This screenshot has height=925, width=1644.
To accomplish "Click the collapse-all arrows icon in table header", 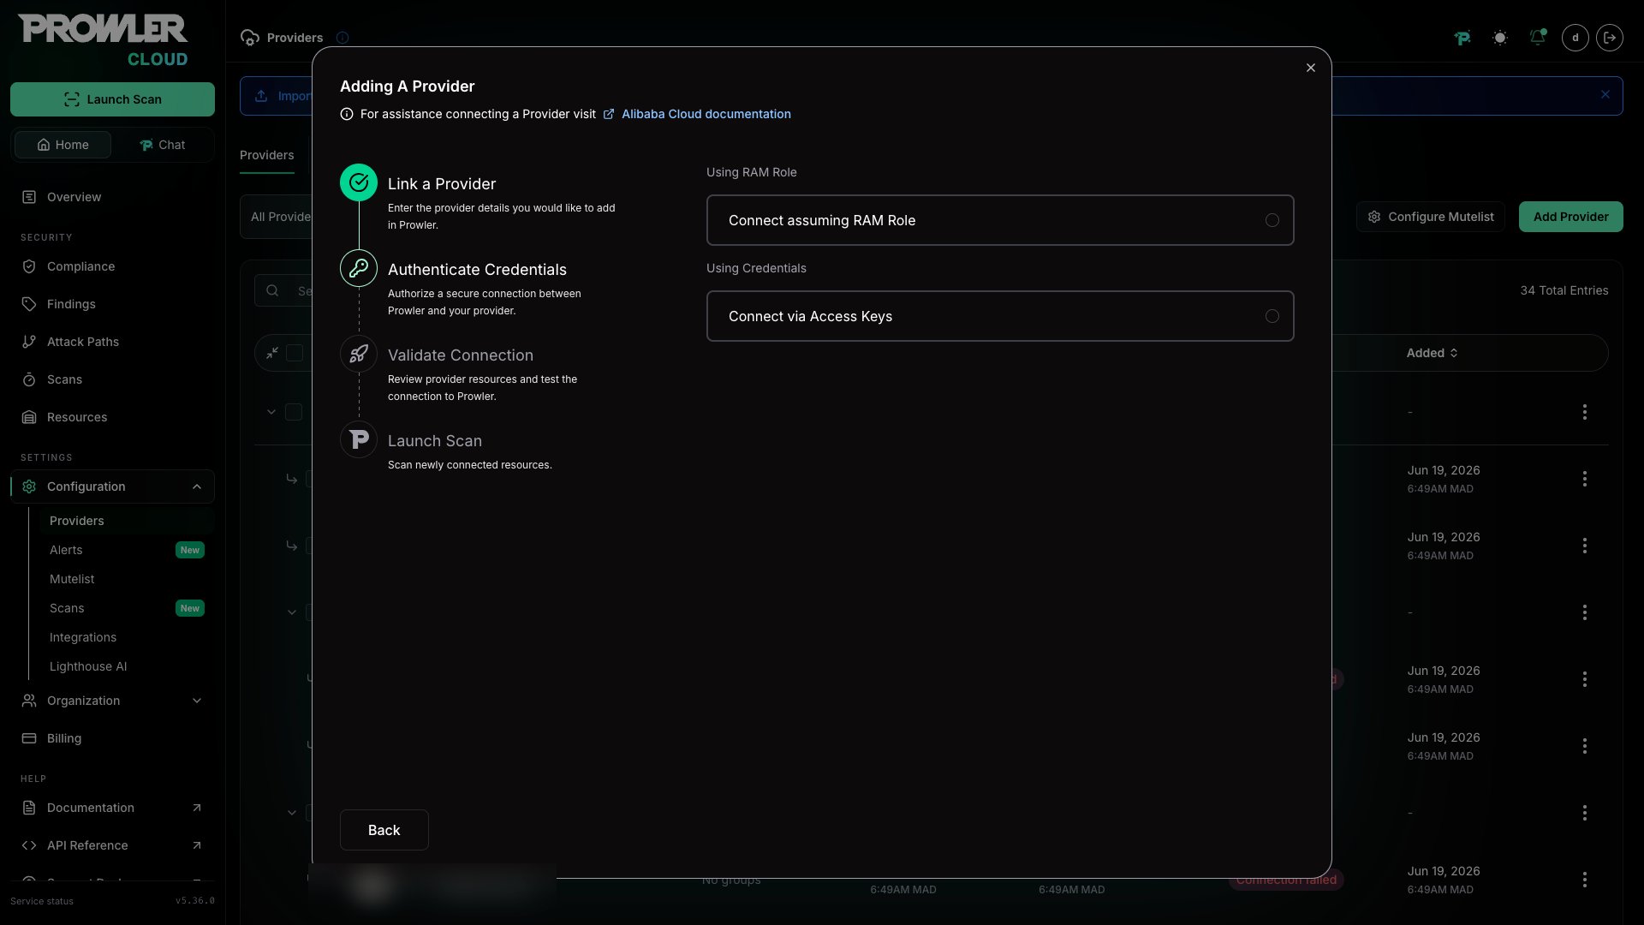I will point(272,353).
